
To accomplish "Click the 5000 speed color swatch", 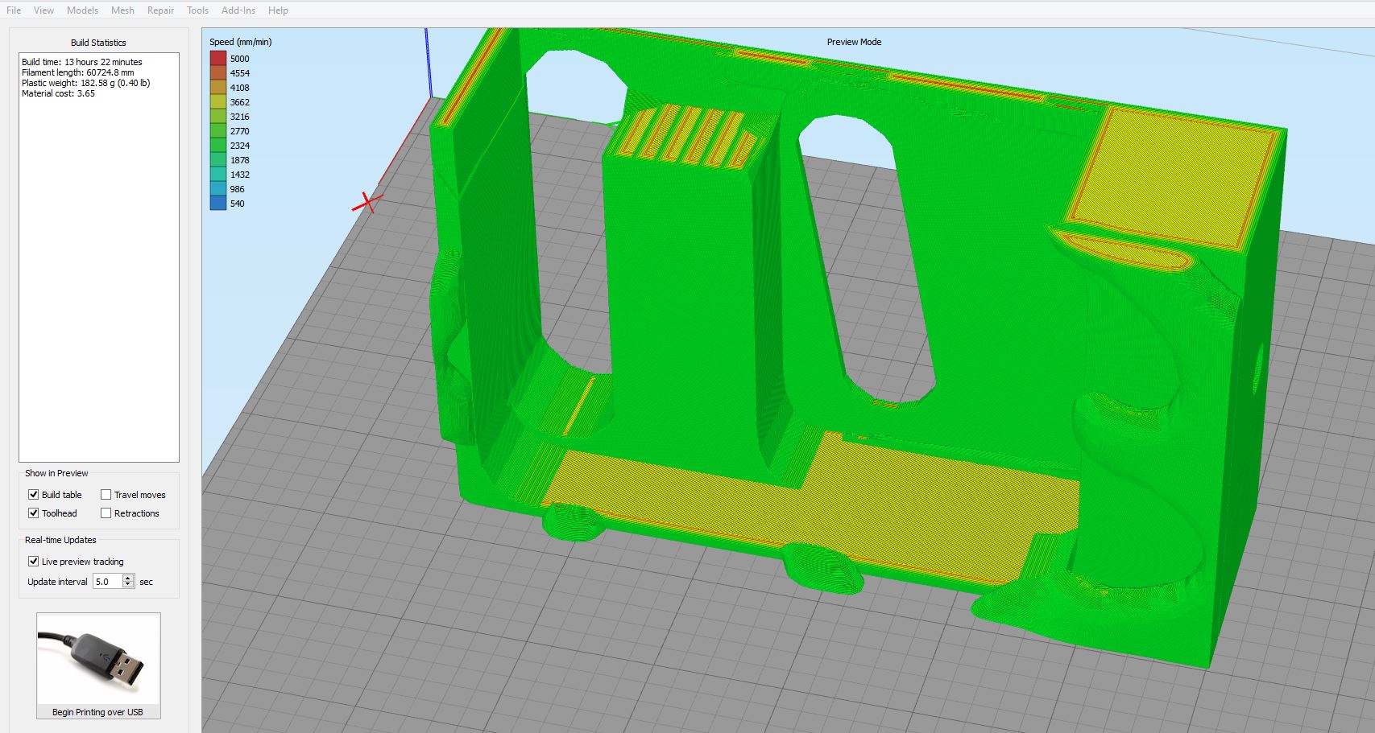I will click(218, 58).
